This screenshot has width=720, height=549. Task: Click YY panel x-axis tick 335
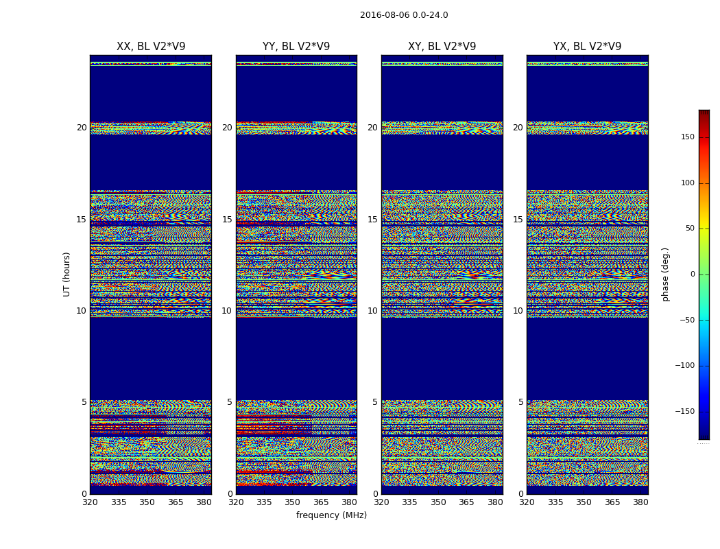[264, 502]
